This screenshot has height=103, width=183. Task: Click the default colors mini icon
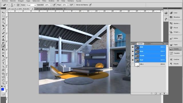point(2,86)
